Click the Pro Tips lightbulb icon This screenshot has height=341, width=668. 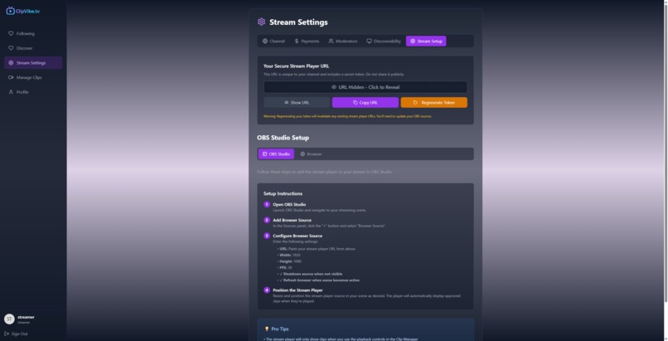267,329
